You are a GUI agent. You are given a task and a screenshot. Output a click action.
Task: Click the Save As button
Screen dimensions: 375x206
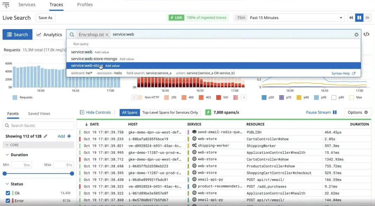point(46,17)
